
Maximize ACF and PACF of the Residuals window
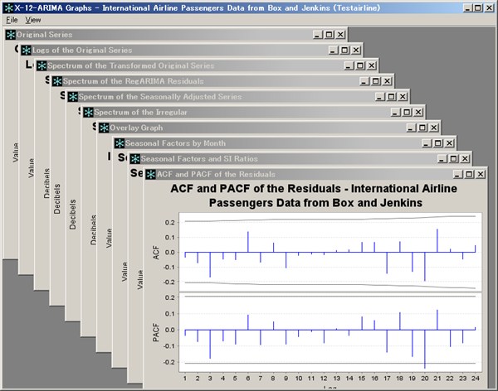tap(469, 174)
